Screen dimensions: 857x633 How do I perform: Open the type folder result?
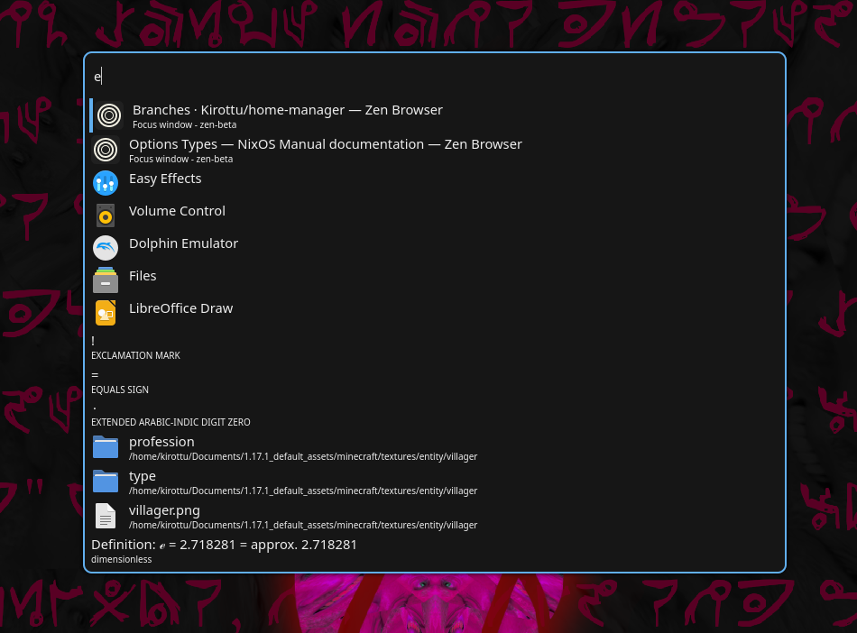coord(435,482)
